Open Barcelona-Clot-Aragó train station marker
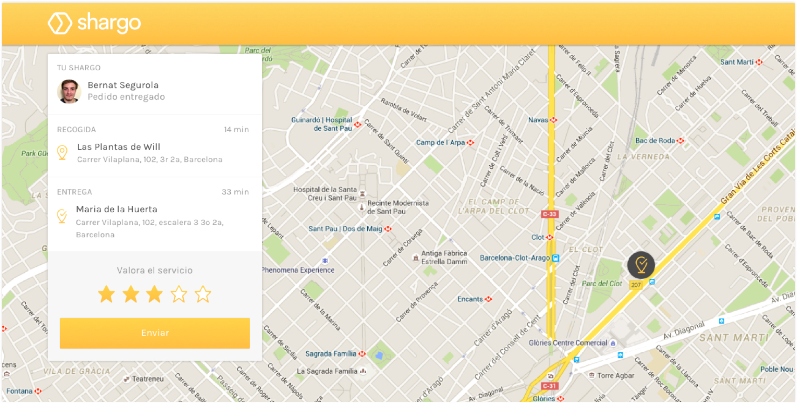 (x=556, y=258)
